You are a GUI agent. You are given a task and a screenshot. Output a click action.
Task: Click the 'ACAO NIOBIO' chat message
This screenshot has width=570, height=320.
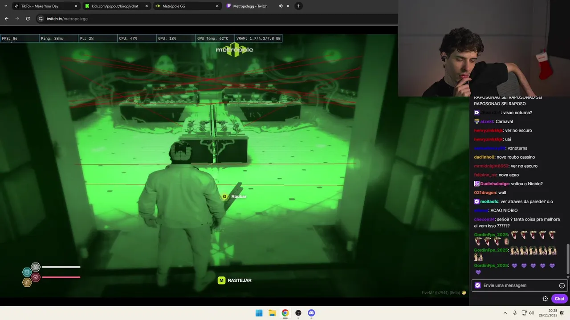(x=504, y=210)
